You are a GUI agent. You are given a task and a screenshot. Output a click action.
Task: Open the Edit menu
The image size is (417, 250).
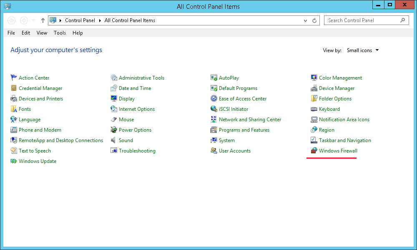(26, 32)
